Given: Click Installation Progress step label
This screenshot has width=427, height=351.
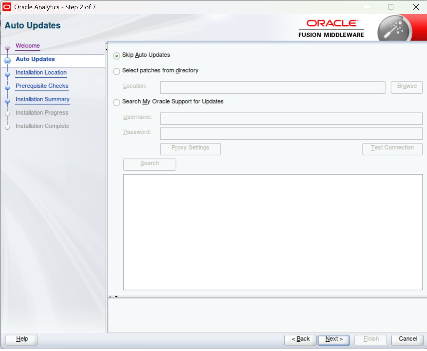Looking at the screenshot, I should click(x=42, y=113).
